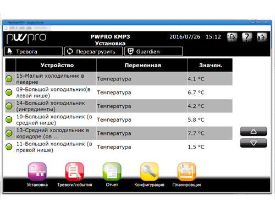Click status indicator for 13-Средний холодильник
Viewport: 275px width, 212px height.
tap(9, 133)
